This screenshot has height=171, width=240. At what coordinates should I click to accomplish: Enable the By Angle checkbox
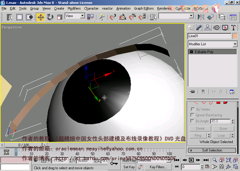(192, 121)
